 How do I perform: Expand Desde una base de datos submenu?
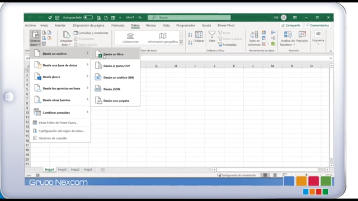click(60, 65)
